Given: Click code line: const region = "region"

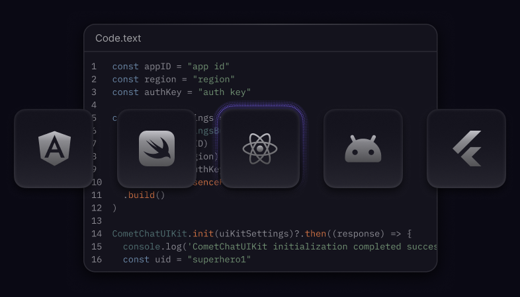Looking at the screenshot, I should (x=173, y=79).
